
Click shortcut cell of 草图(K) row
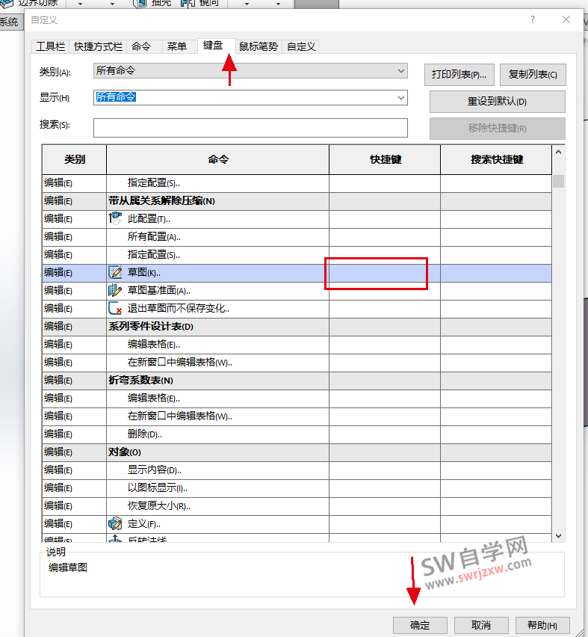(385, 273)
